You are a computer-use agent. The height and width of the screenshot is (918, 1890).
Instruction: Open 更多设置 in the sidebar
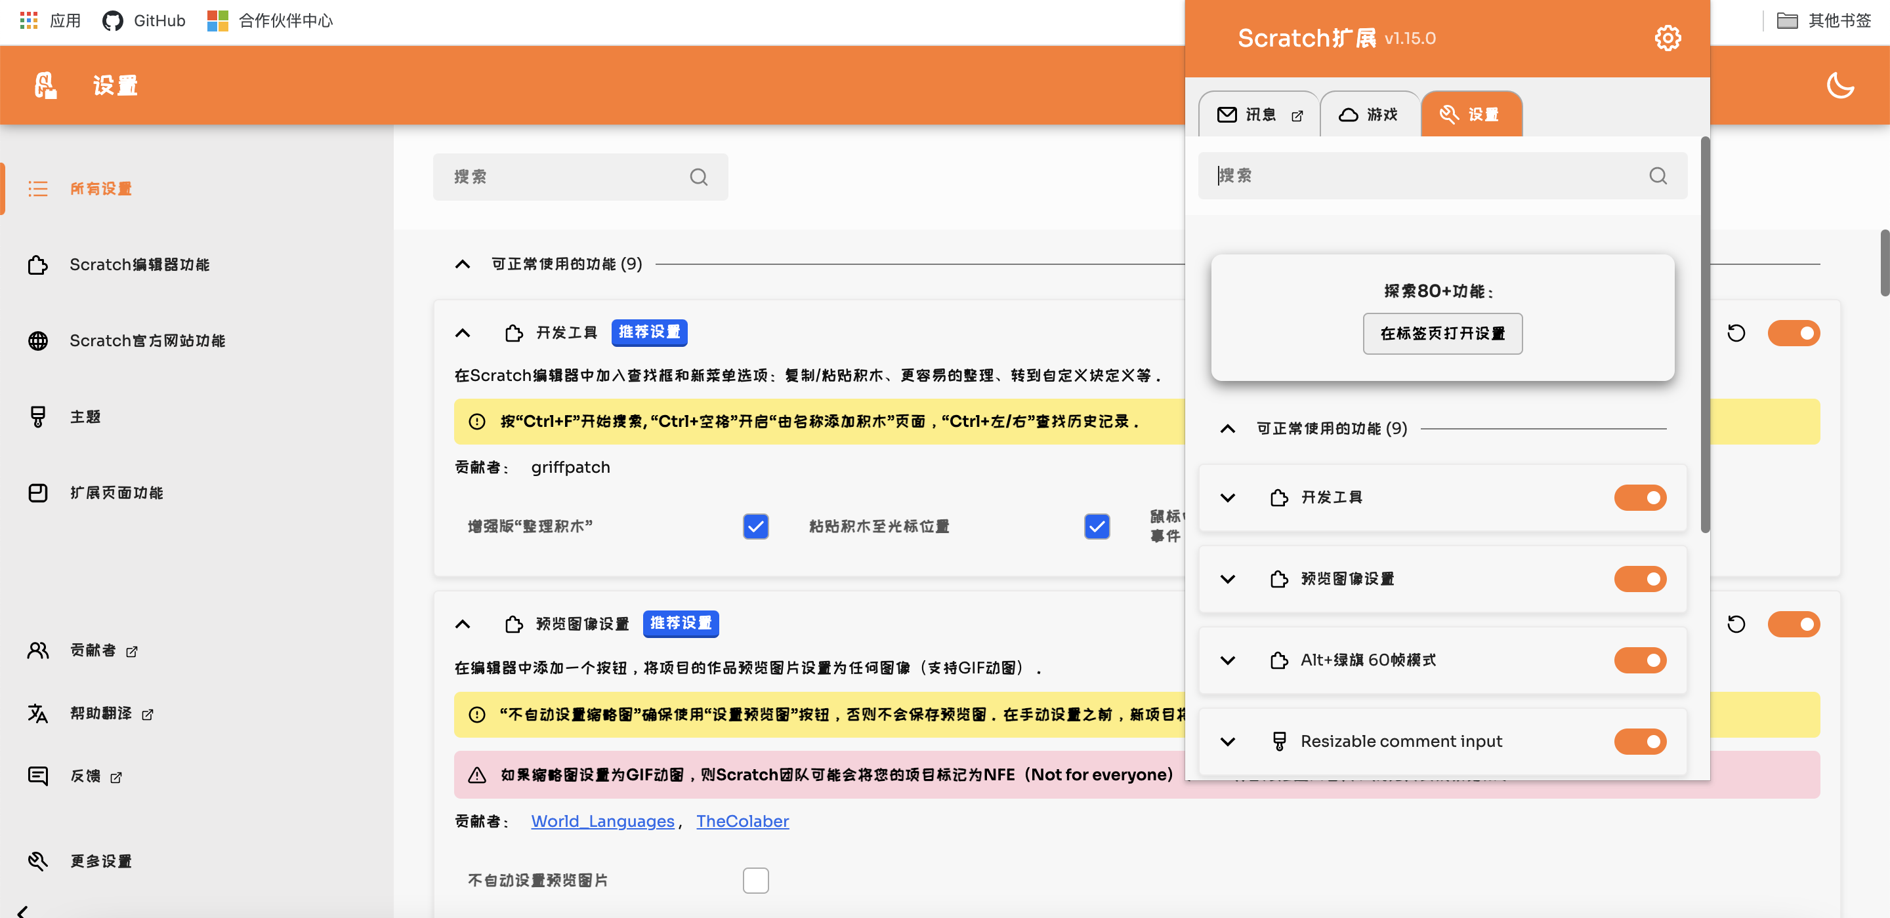tap(197, 862)
